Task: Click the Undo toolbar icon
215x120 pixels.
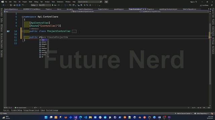Action: point(23,5)
